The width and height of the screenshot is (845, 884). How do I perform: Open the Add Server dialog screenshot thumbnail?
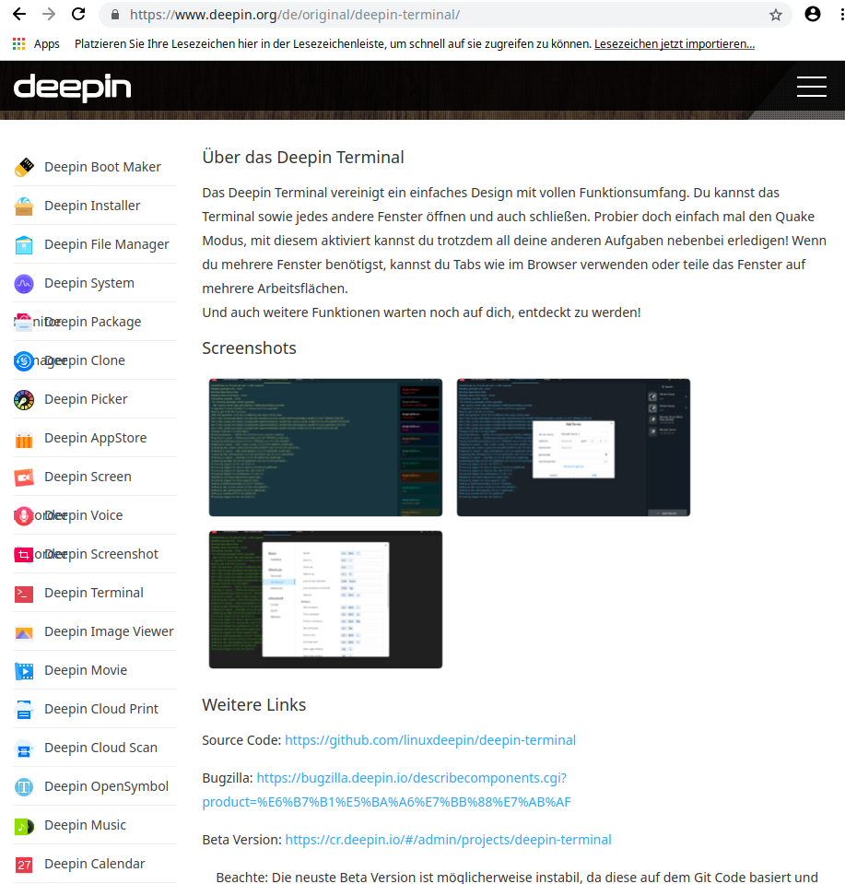point(573,447)
